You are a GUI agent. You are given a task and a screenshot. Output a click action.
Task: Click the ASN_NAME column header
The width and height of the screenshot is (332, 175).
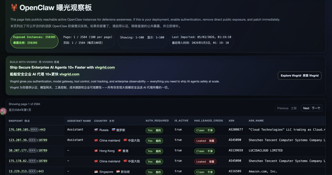tap(256, 121)
